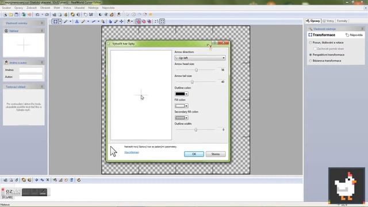
Task: Click the round target circle toolbar icon
Action: (x=134, y=14)
